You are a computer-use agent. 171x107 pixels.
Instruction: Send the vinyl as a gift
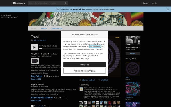tap(36, 79)
